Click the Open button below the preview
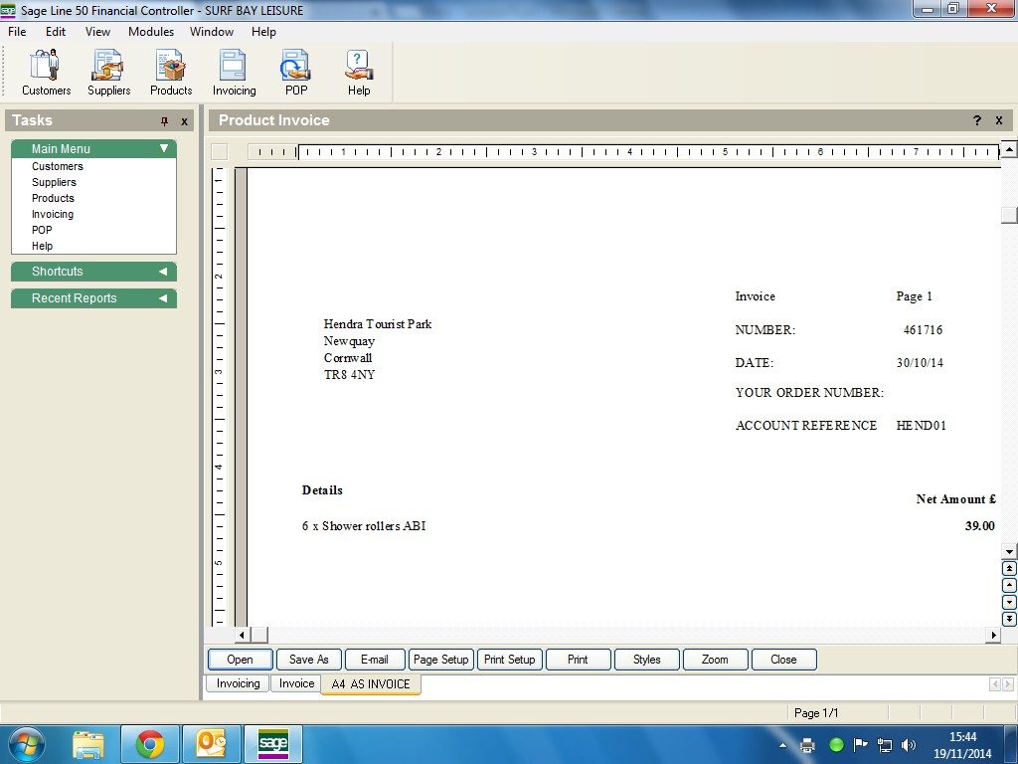Screen dimensions: 1018x764 coord(241,660)
